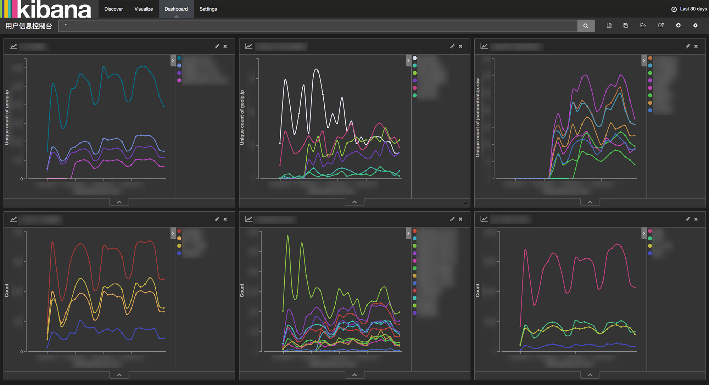Click the white legend dot in top-middle chart
Viewport: 709px width, 385px height.
coord(415,58)
